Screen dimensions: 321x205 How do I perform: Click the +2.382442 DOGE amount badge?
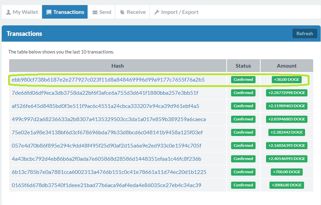[x=287, y=132]
